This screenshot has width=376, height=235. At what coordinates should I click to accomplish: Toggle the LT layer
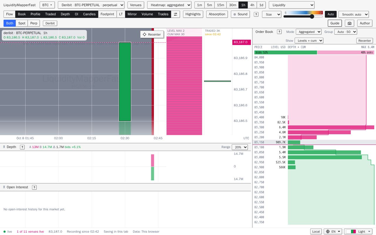121,14
